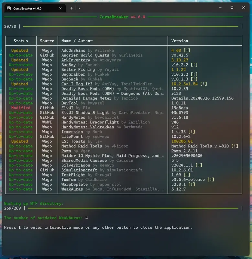Click Method Raid Tools addon name

82,146
